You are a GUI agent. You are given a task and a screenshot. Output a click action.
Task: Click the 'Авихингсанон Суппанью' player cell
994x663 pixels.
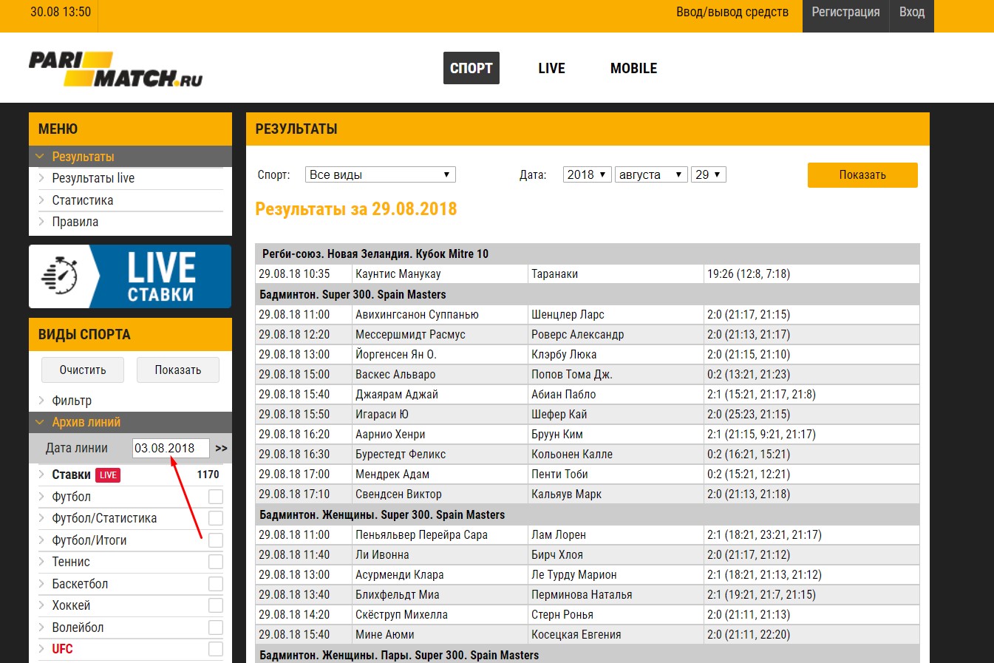(440, 315)
